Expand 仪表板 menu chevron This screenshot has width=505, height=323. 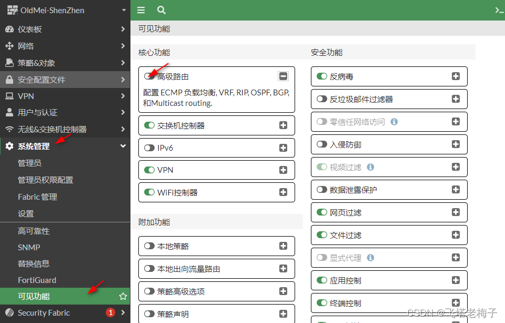123,29
